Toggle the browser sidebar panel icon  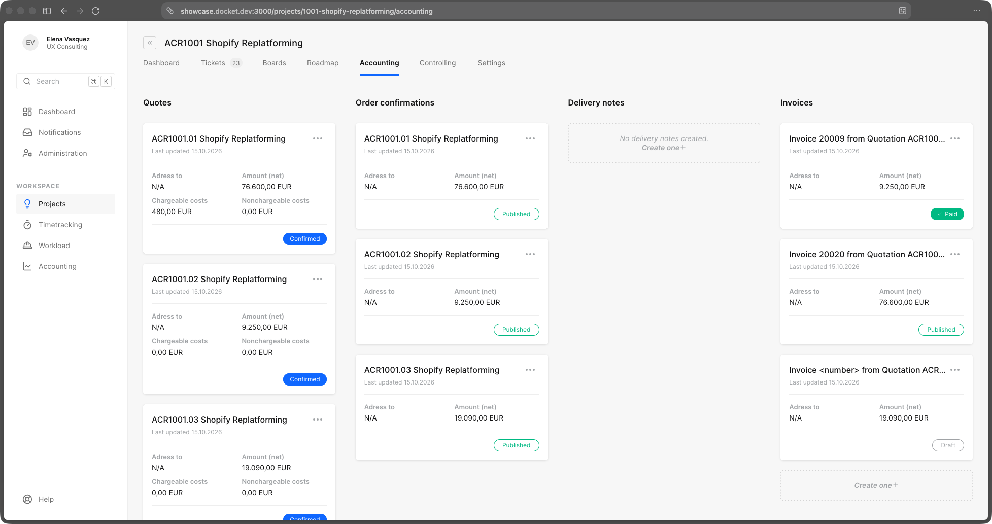[47, 11]
